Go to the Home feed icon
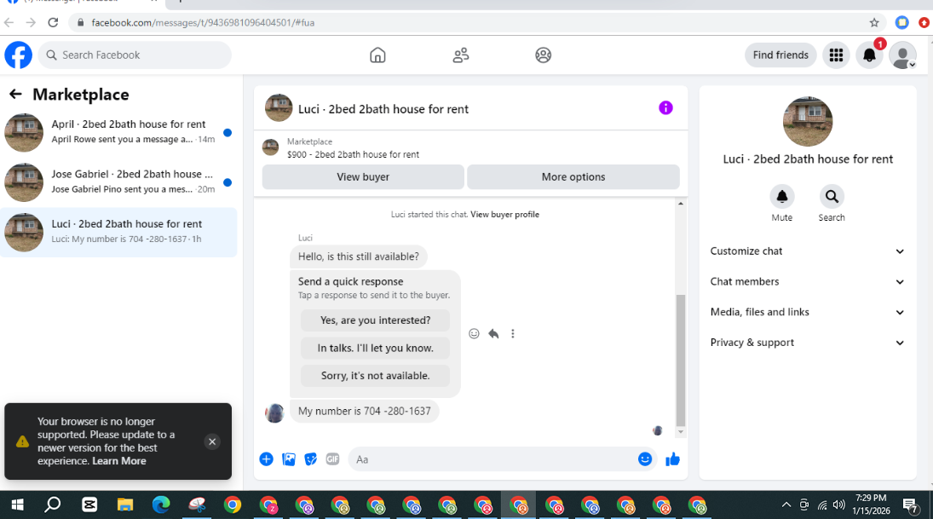Screen dimensions: 933x519 (x=377, y=55)
